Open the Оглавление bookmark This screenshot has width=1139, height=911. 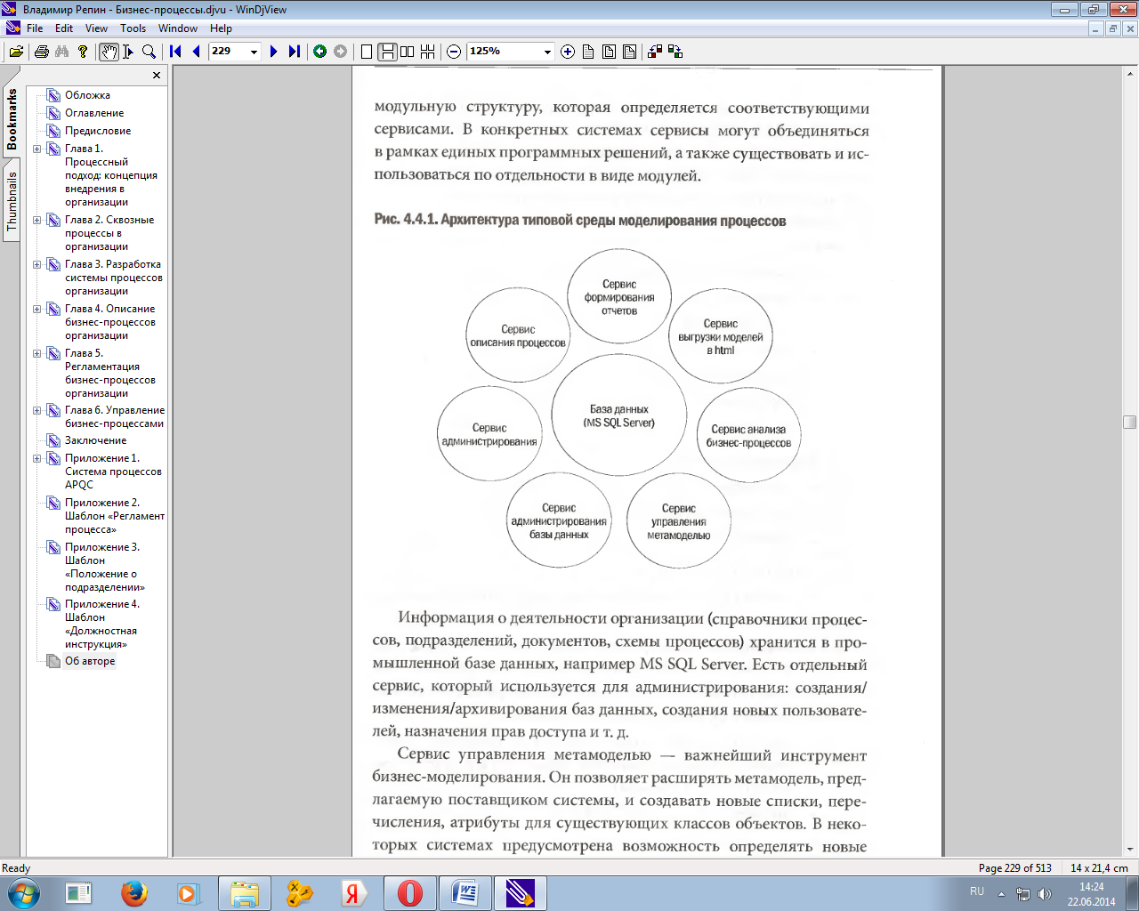point(94,113)
